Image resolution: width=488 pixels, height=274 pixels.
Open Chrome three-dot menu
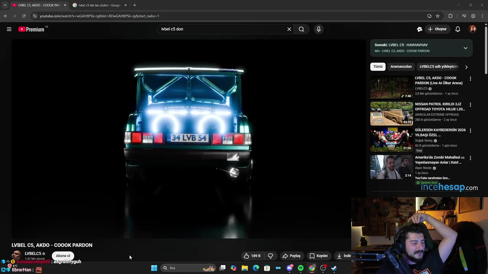click(483, 16)
